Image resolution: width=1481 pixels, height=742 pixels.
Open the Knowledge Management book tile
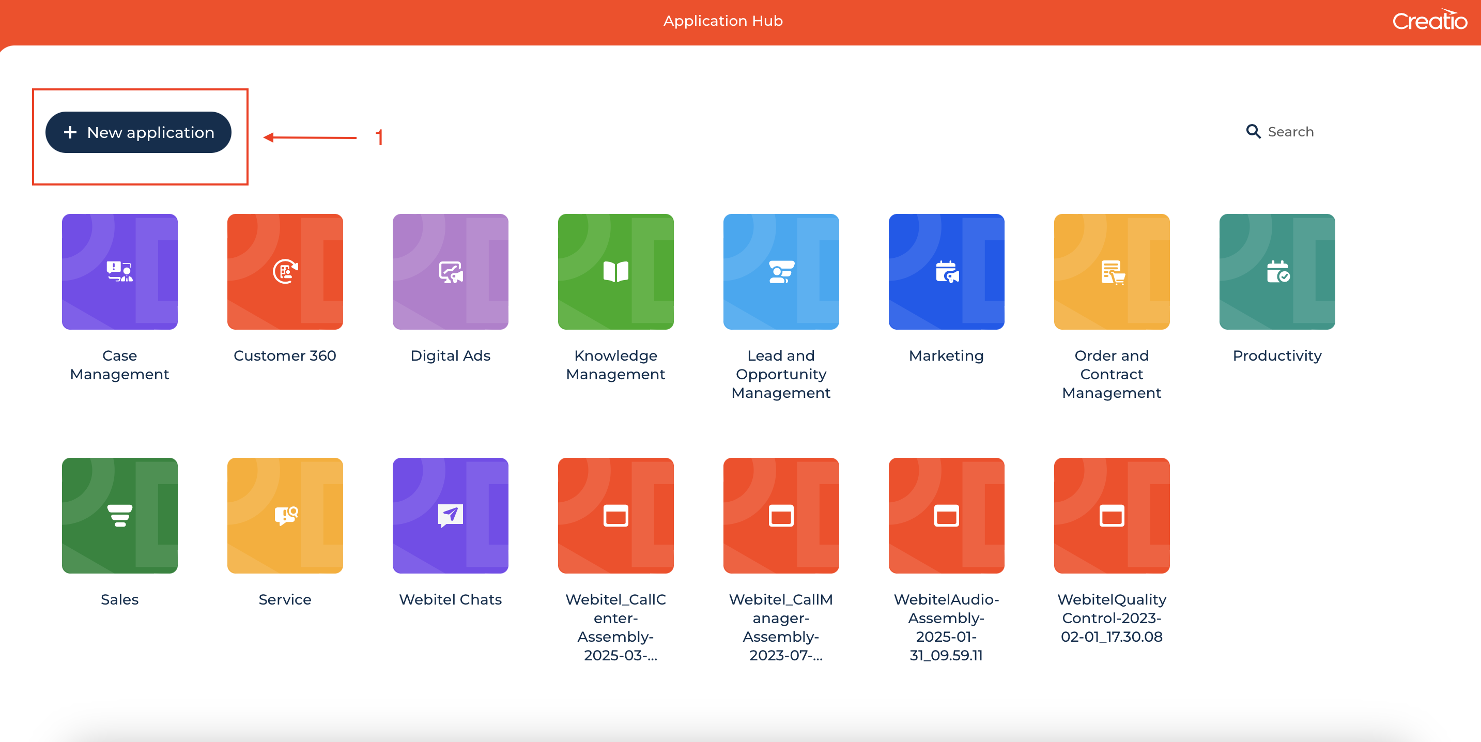click(616, 271)
